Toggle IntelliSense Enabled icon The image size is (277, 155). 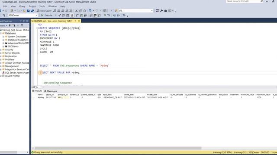(x=72, y=15)
